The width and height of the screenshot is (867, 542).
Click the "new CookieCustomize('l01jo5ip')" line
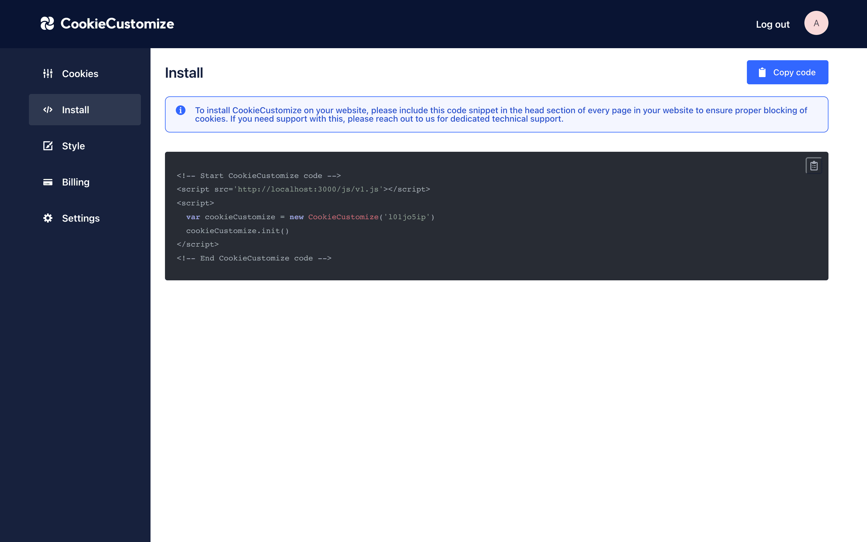pos(310,217)
